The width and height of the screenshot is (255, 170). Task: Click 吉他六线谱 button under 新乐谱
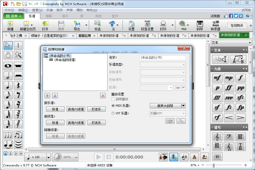coord(76,109)
